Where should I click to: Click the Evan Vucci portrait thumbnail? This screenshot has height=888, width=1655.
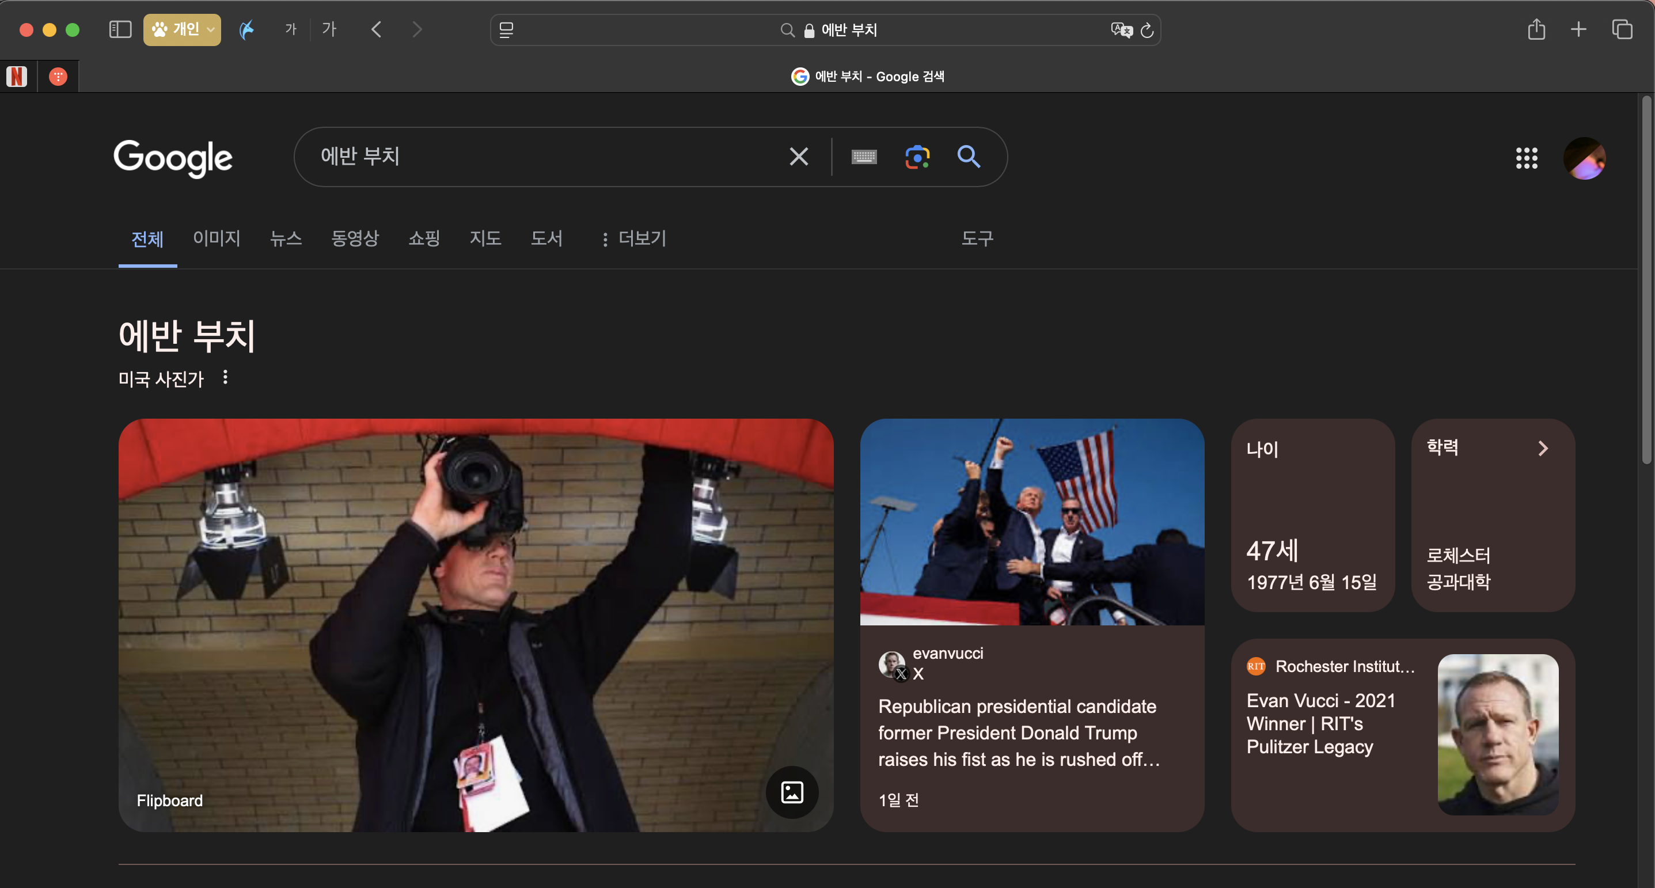tap(1498, 734)
